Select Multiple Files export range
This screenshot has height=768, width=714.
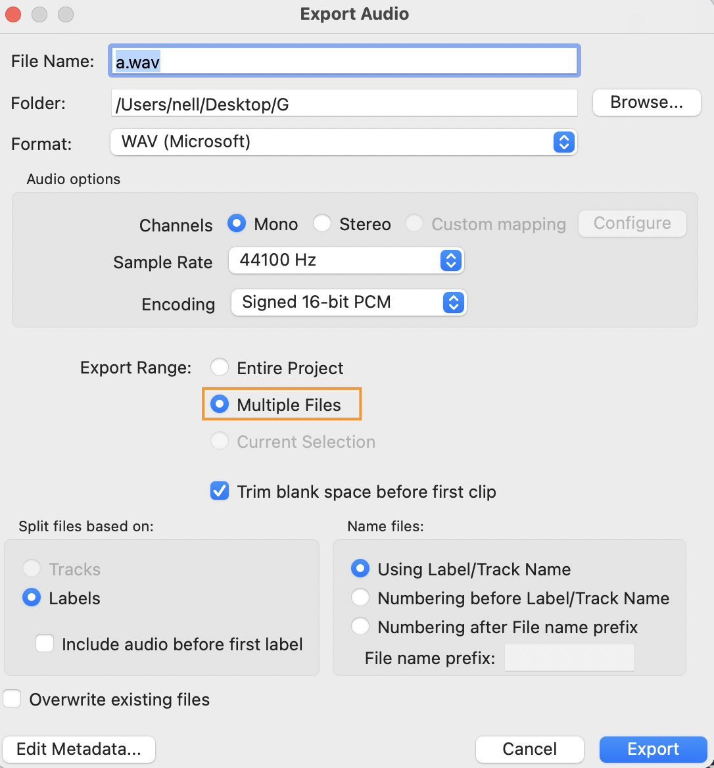click(220, 405)
